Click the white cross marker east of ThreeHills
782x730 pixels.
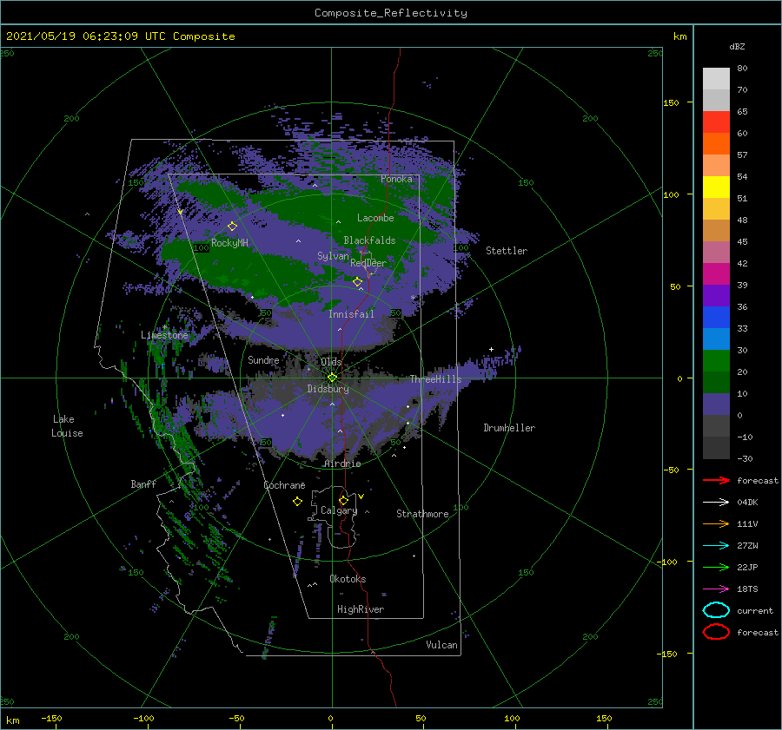(x=491, y=349)
